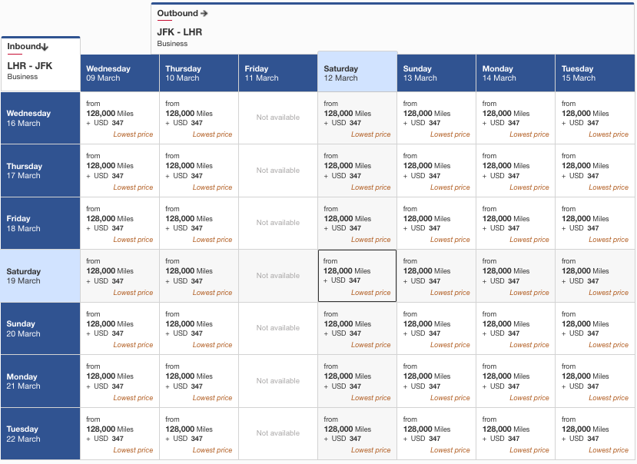Select the Tuesday 22 March inbound row header

pos(41,434)
